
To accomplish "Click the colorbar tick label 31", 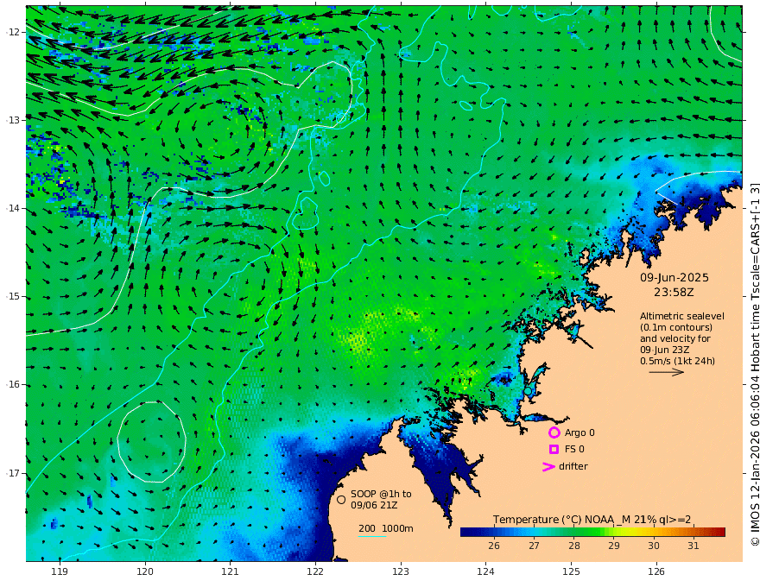I will point(693,546).
